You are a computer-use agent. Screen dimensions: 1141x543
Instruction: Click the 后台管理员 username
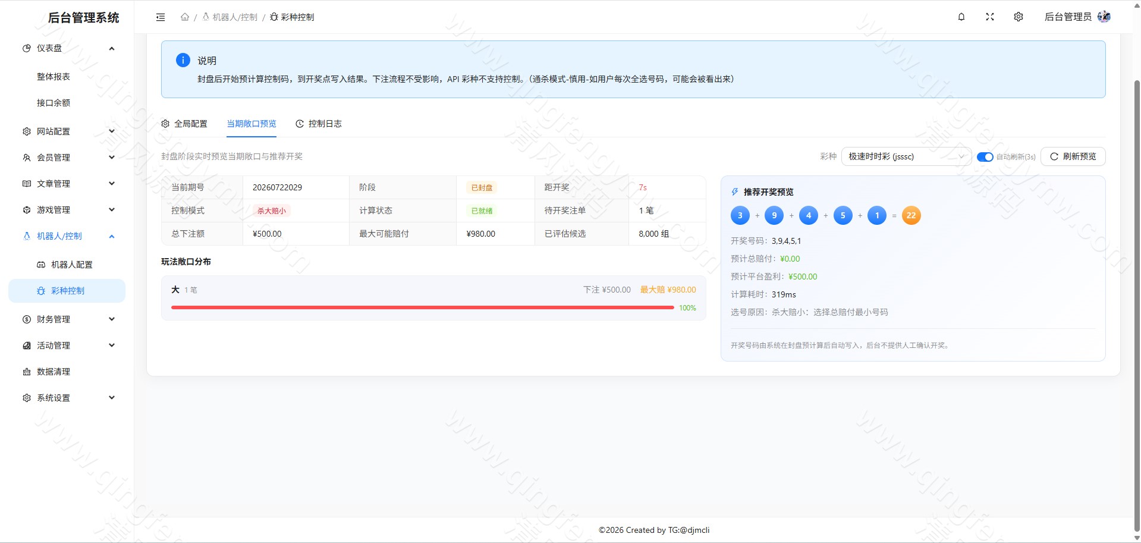[1068, 17]
